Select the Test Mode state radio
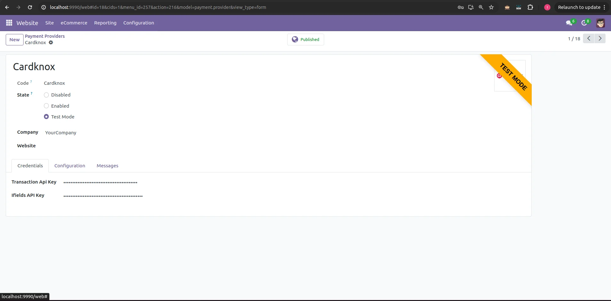The width and height of the screenshot is (611, 301). [x=46, y=117]
